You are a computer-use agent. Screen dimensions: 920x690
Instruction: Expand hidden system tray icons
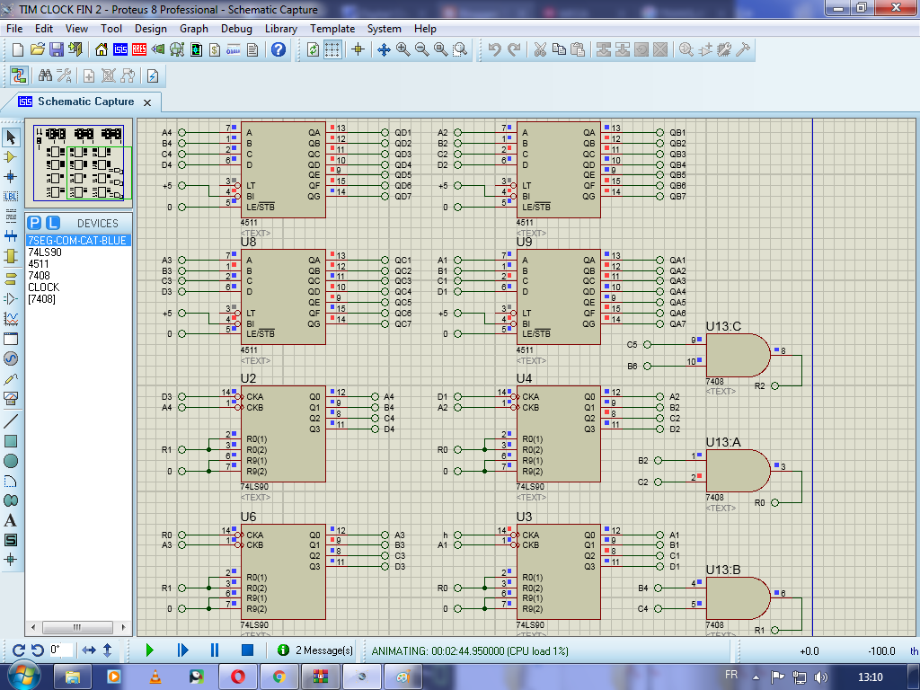(x=756, y=677)
